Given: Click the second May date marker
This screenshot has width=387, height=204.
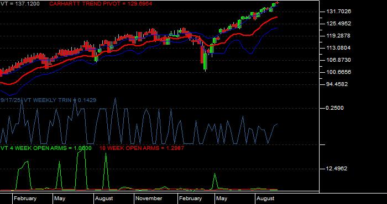Looking at the screenshot, I should point(222,198).
